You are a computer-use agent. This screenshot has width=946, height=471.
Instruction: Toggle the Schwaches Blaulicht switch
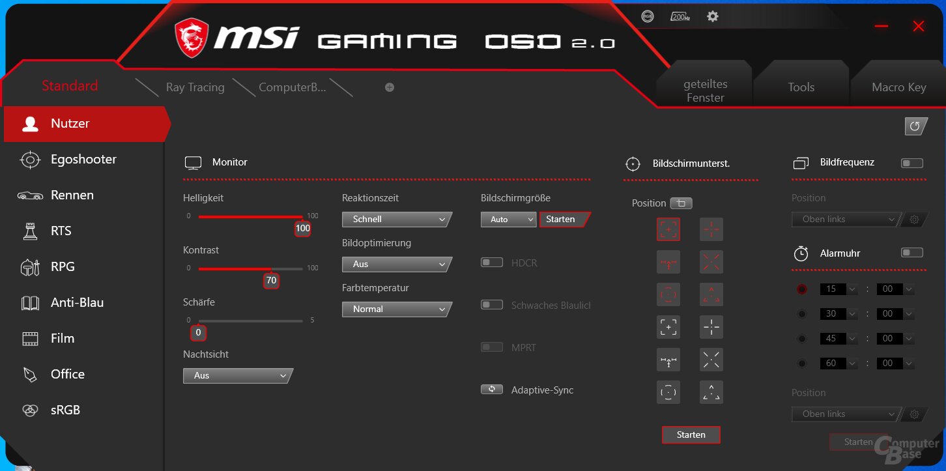[x=492, y=305]
